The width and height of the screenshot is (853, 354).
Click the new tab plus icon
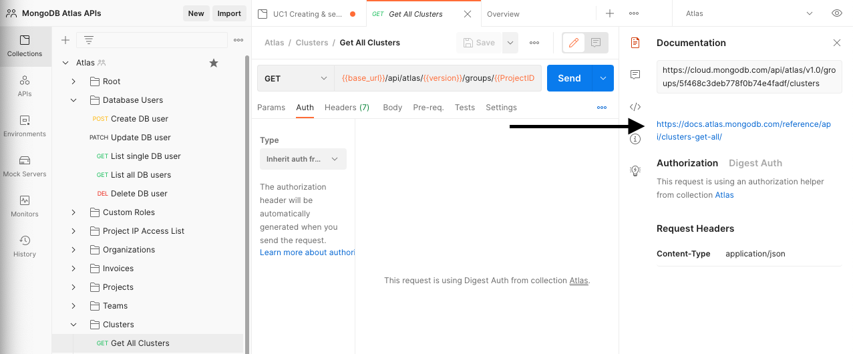coord(609,13)
